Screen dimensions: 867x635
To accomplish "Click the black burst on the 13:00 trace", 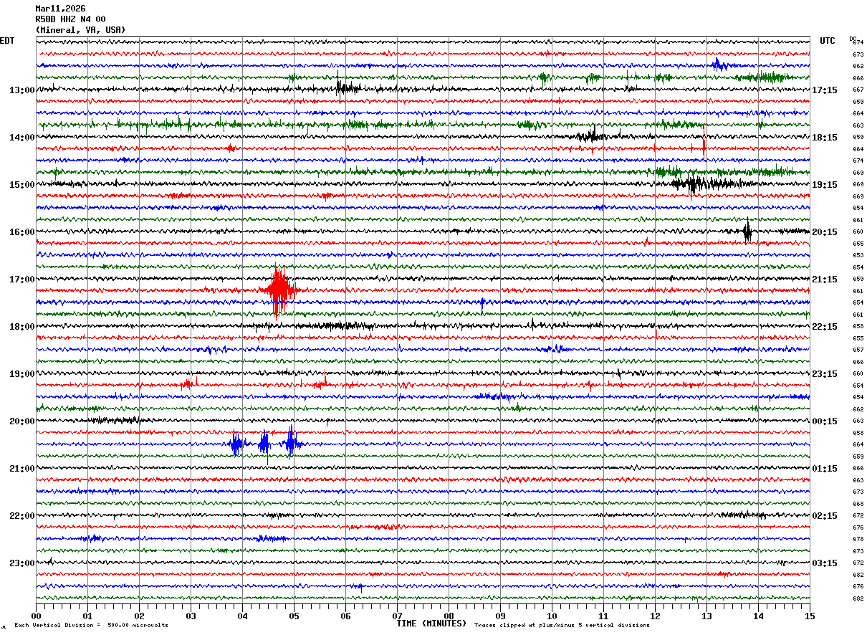I will (x=346, y=88).
